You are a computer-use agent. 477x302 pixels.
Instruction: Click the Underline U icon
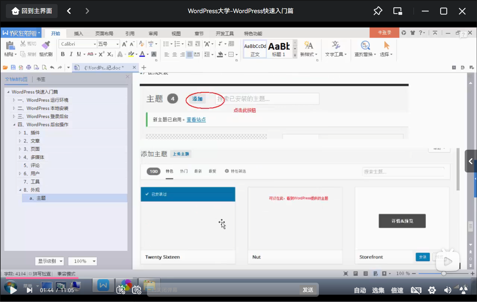click(79, 54)
